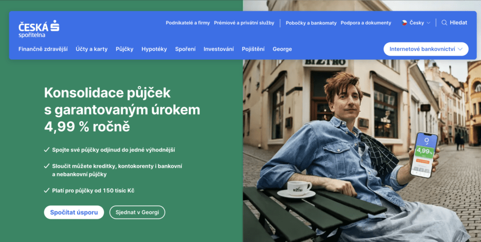Click the magnifying glass search icon

click(x=444, y=23)
